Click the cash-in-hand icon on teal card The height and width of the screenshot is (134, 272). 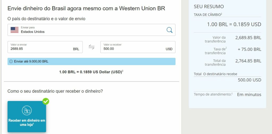click(27, 110)
